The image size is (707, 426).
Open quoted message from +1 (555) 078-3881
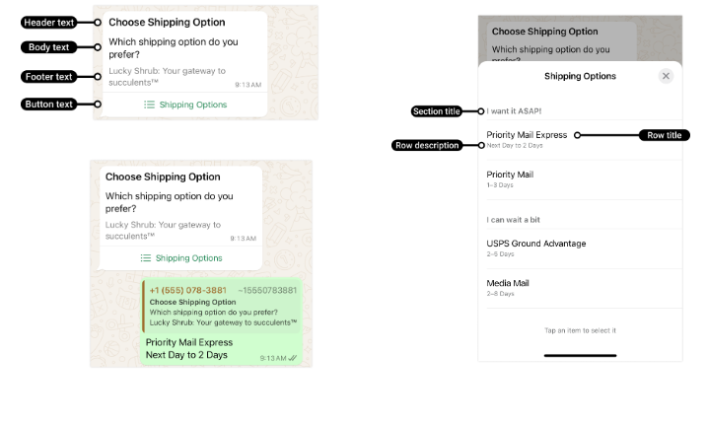point(222,307)
